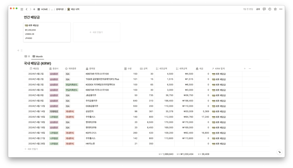293x168 pixels.
Task: Open the 1,069,843 sum calculation
Action: click(x=166, y=154)
